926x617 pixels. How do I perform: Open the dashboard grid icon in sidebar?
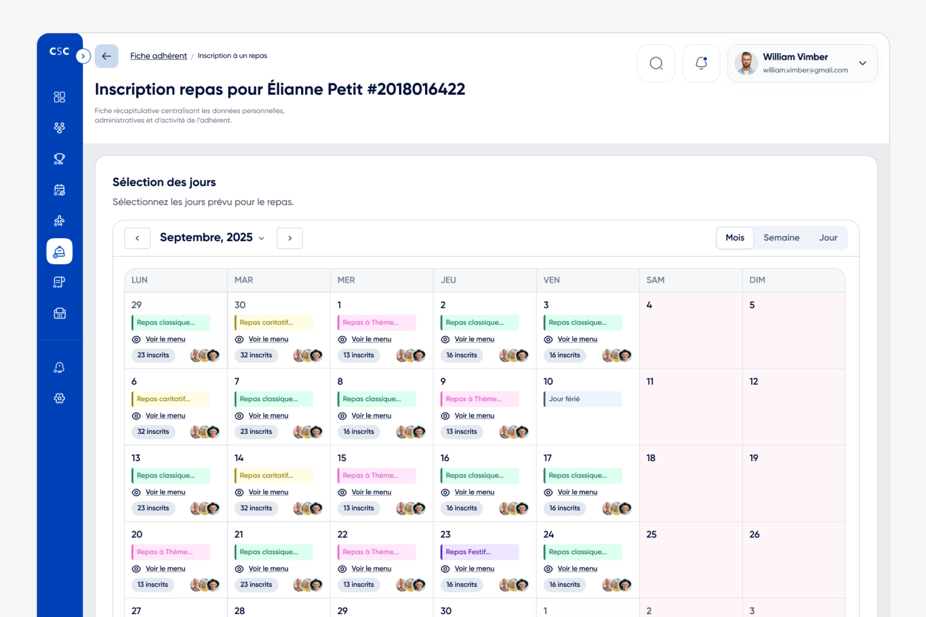[59, 97]
